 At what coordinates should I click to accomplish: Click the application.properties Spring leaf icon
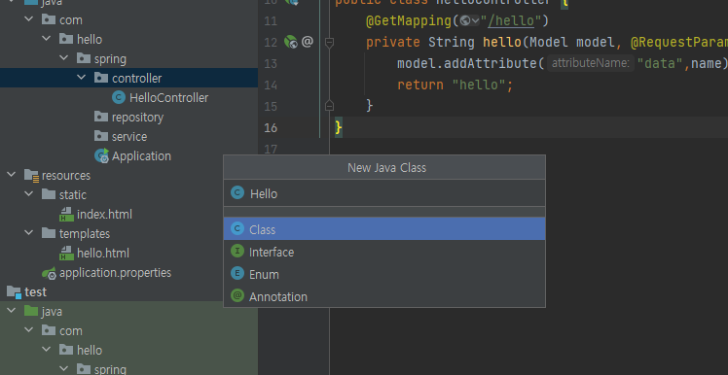[x=49, y=274]
